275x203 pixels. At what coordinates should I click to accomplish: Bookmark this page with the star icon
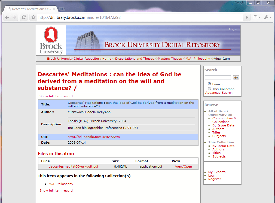[x=33, y=17]
